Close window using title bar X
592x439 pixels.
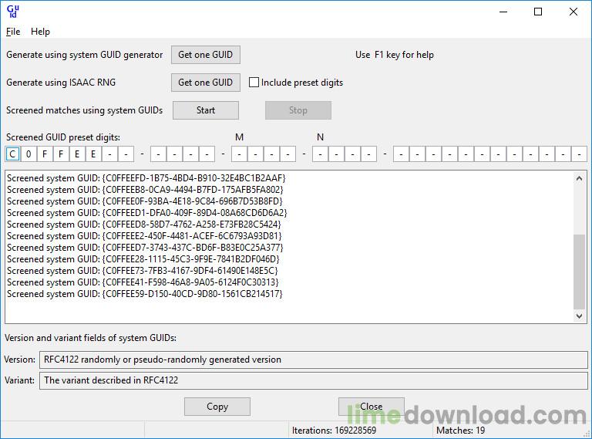pyautogui.click(x=573, y=12)
